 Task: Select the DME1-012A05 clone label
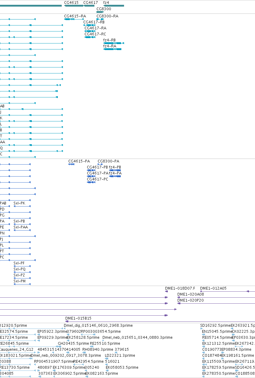213,288
